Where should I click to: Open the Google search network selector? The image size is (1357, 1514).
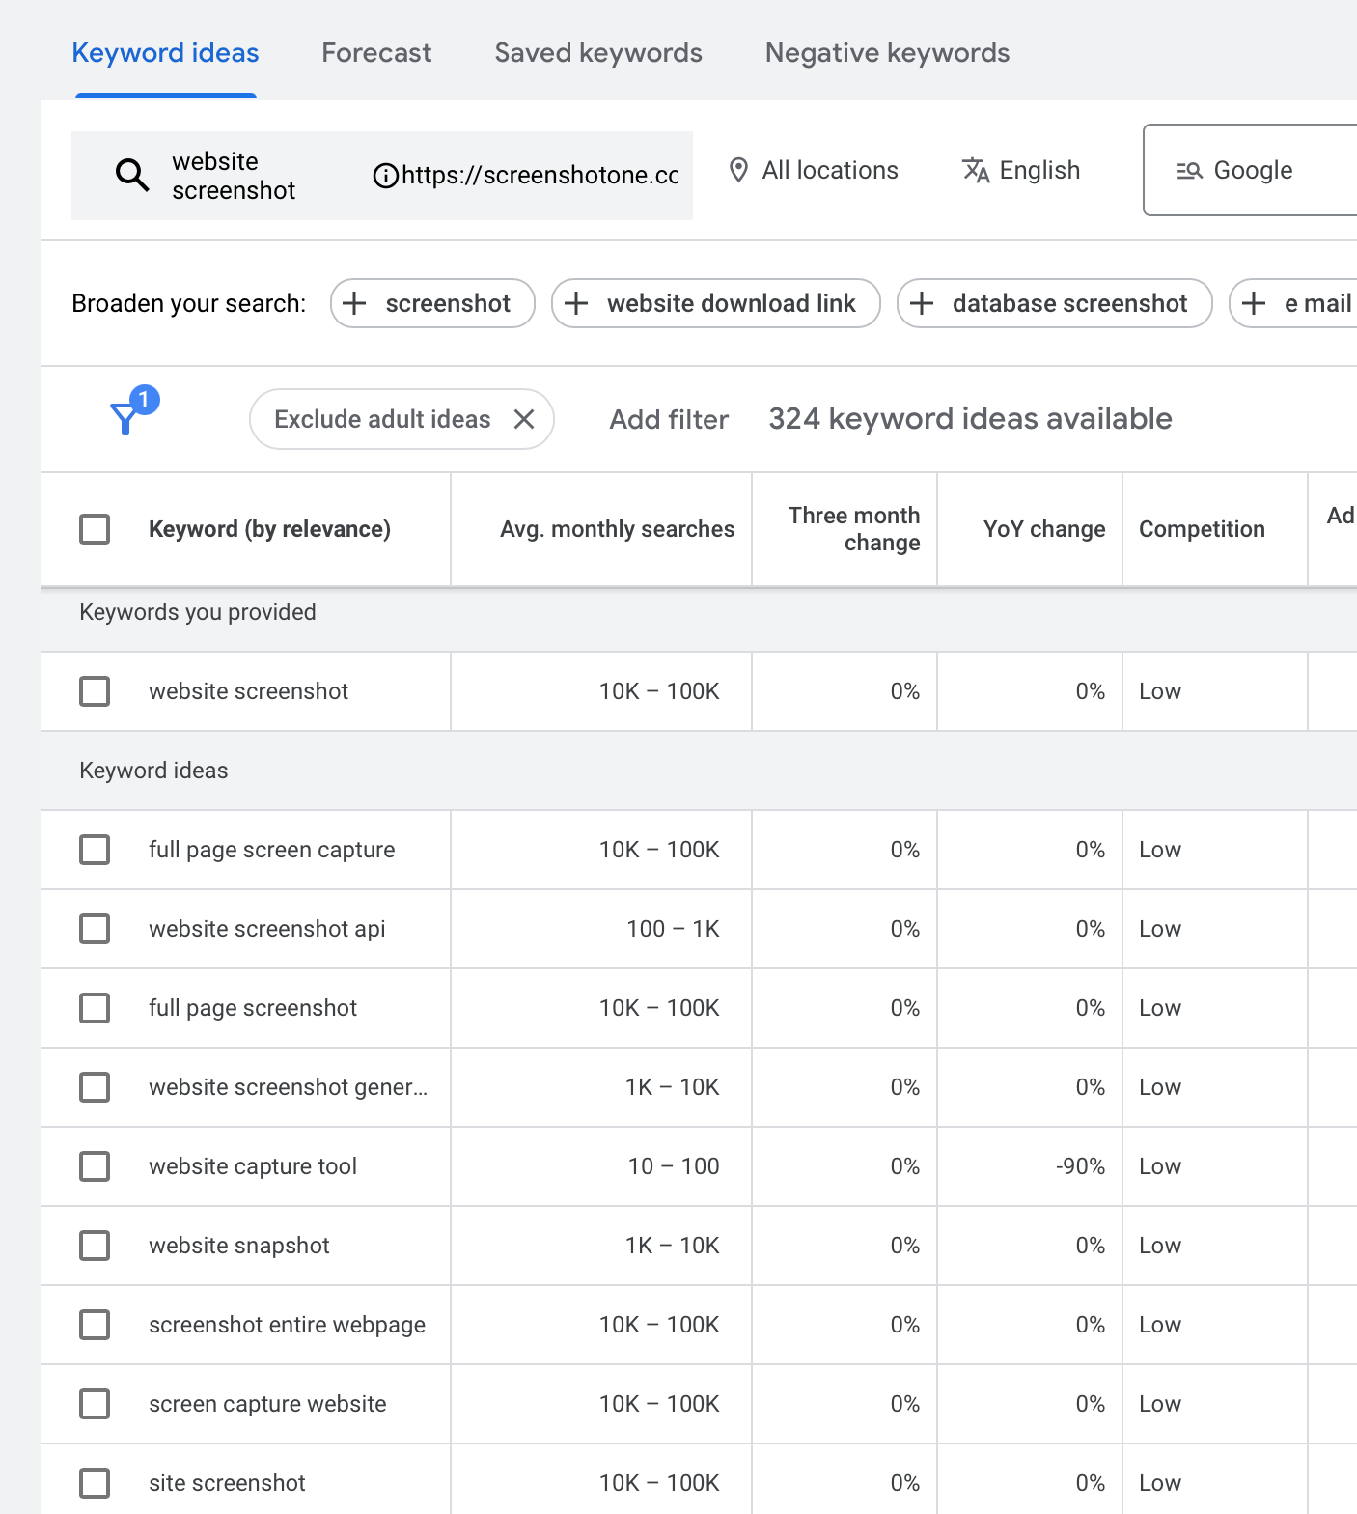[x=1250, y=170]
